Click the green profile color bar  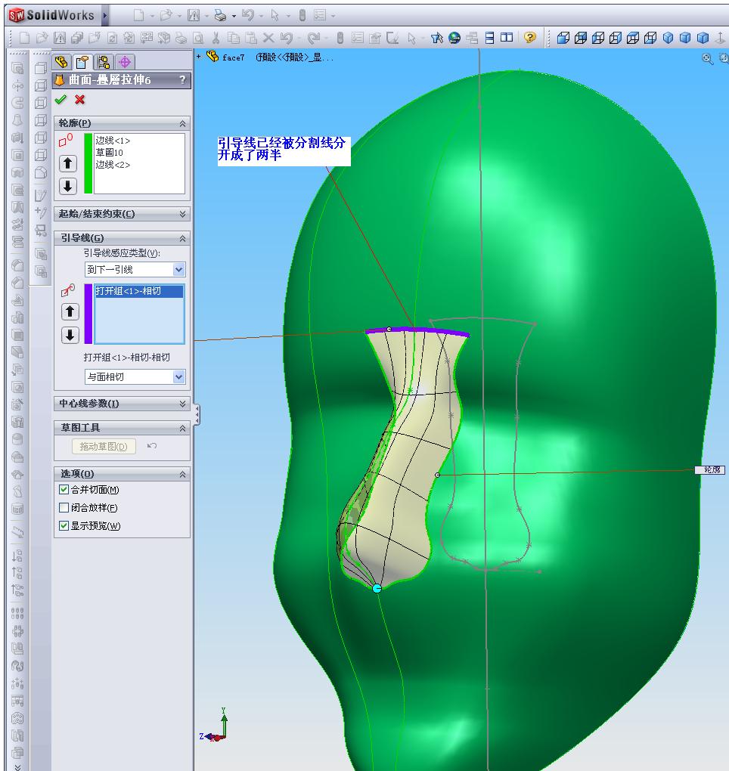click(x=88, y=164)
